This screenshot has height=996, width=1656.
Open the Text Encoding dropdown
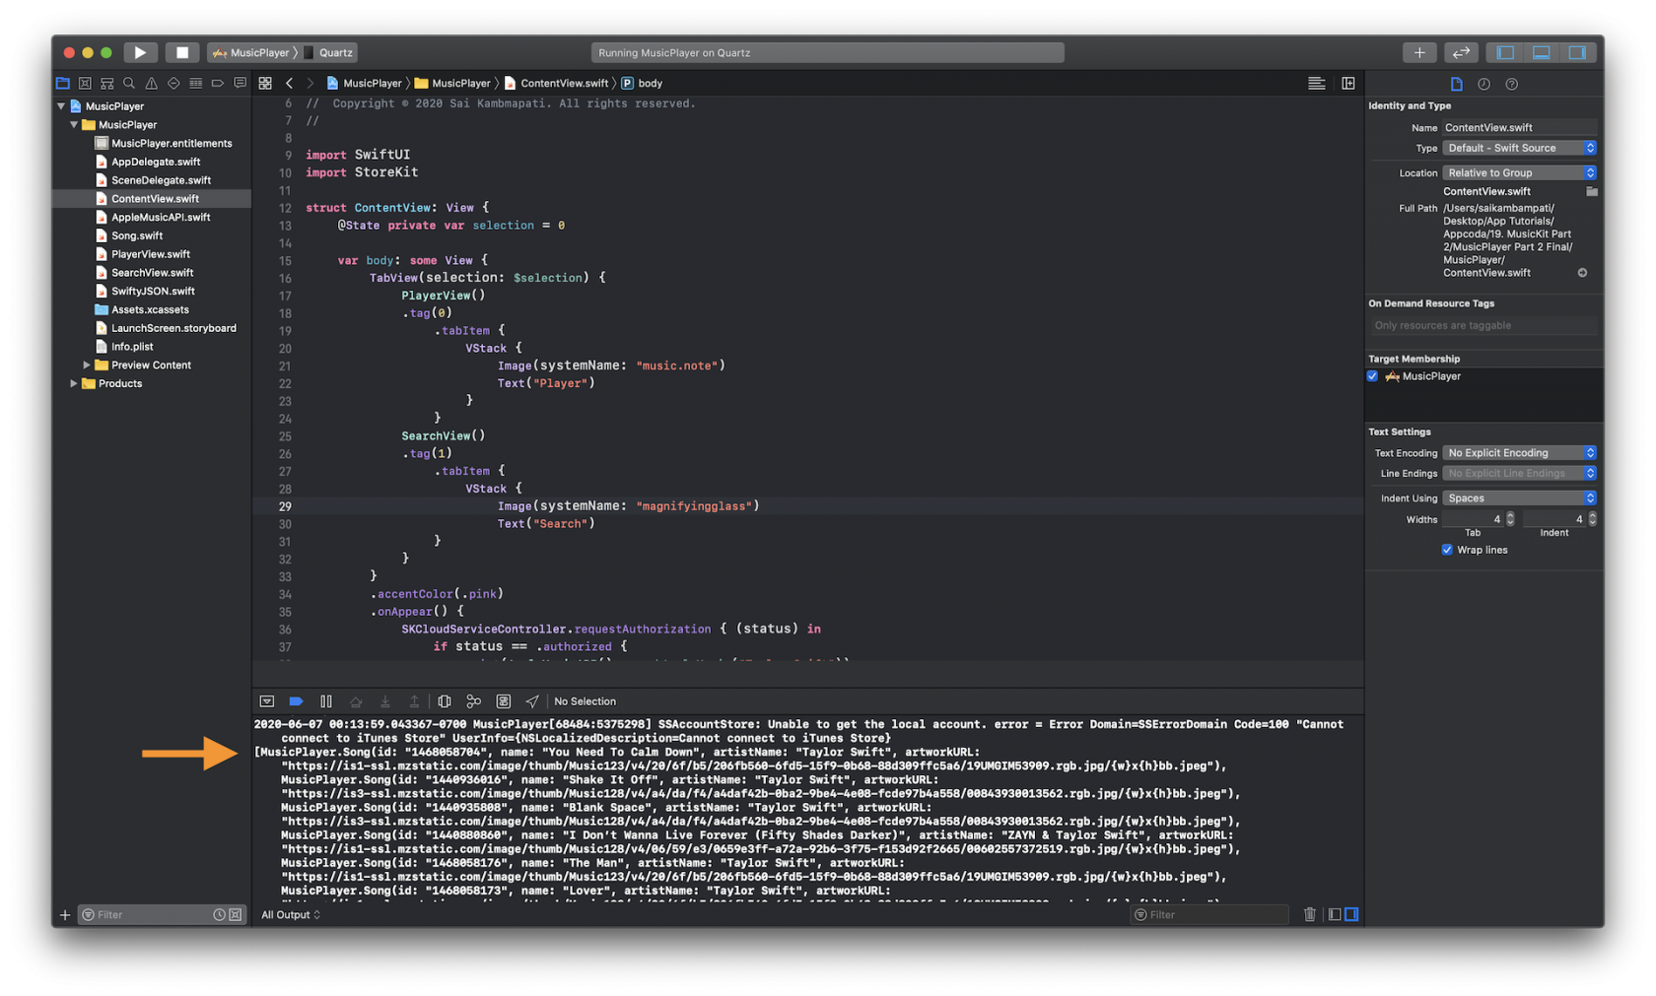[1518, 452]
